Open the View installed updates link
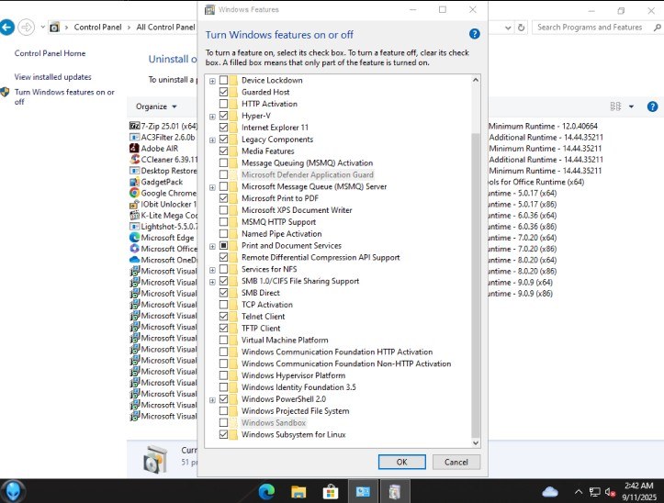 pyautogui.click(x=53, y=77)
